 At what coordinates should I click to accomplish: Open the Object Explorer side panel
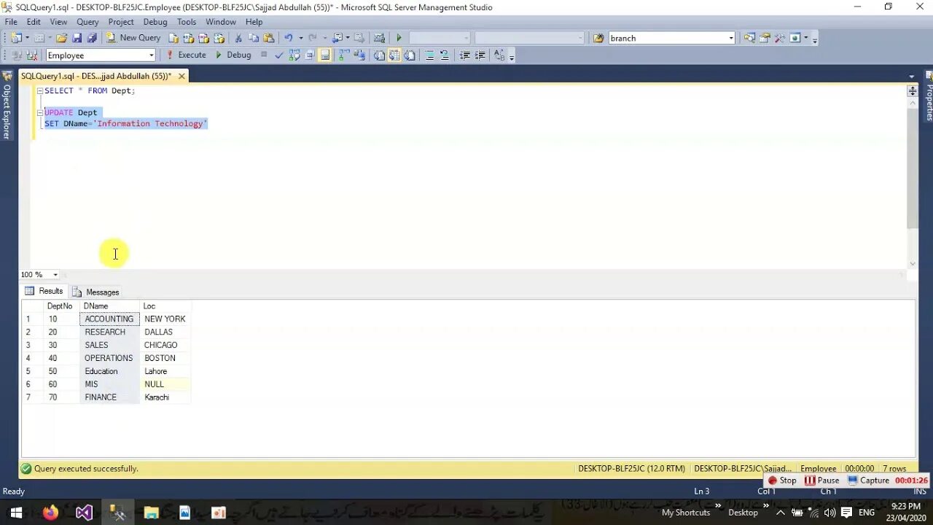tap(7, 106)
